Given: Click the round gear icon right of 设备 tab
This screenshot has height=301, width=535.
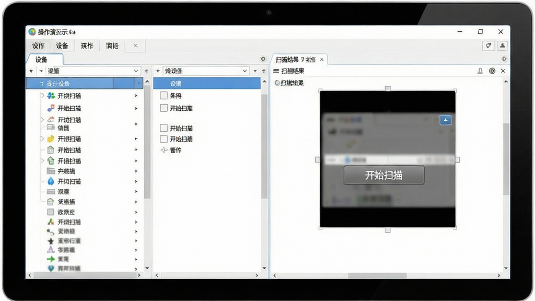Looking at the screenshot, I should click(263, 59).
